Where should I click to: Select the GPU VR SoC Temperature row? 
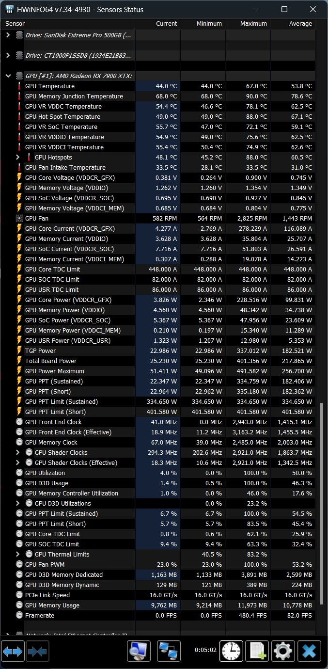(158, 127)
